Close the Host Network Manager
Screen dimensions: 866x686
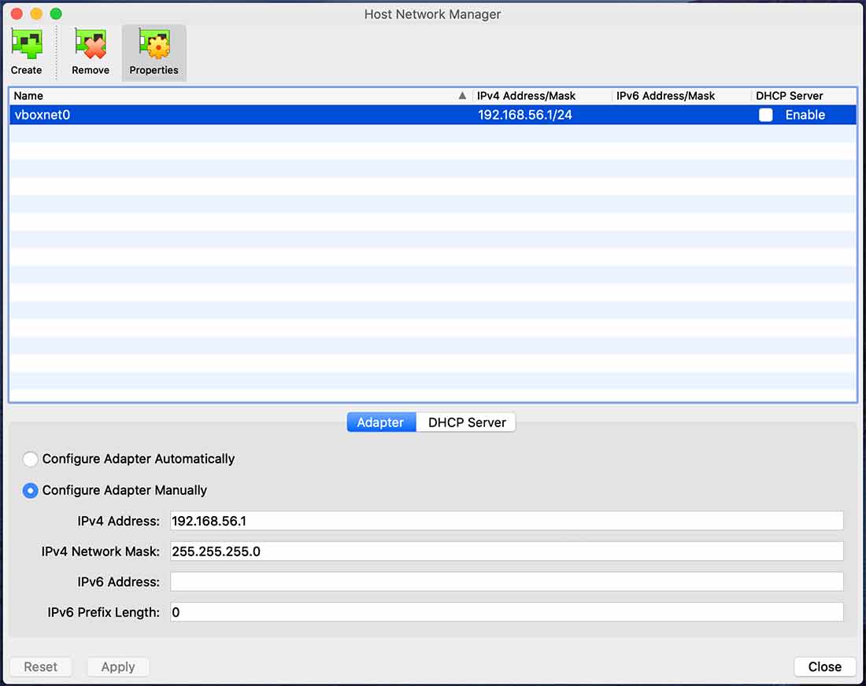pos(823,666)
